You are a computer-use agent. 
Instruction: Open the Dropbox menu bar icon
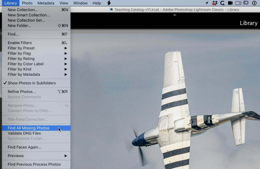pos(215,3)
